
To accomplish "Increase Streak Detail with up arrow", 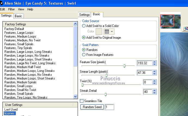I will (154, 90).
